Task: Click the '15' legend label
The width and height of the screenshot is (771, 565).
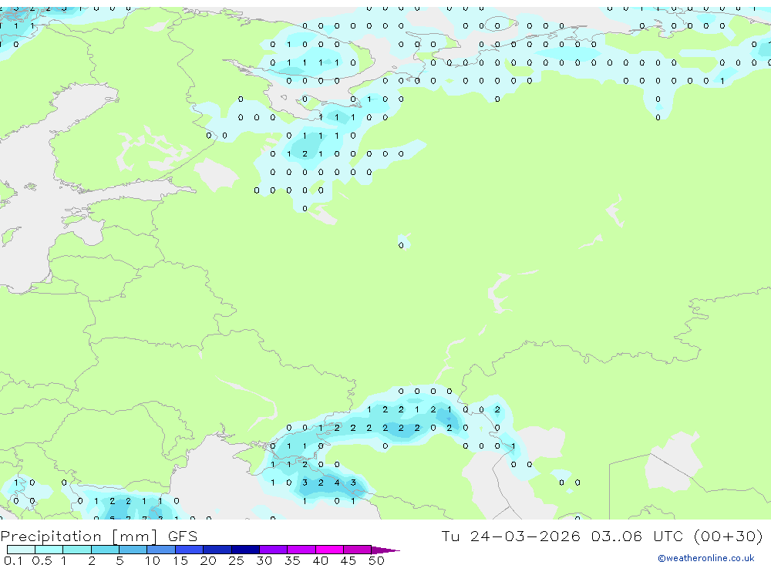Action: [x=180, y=560]
